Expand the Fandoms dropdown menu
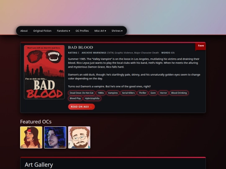 (64, 31)
